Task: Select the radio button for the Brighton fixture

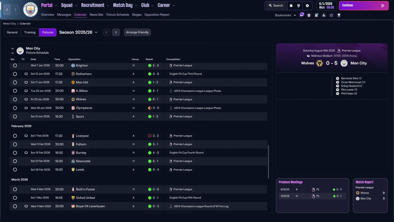Action: point(15,65)
